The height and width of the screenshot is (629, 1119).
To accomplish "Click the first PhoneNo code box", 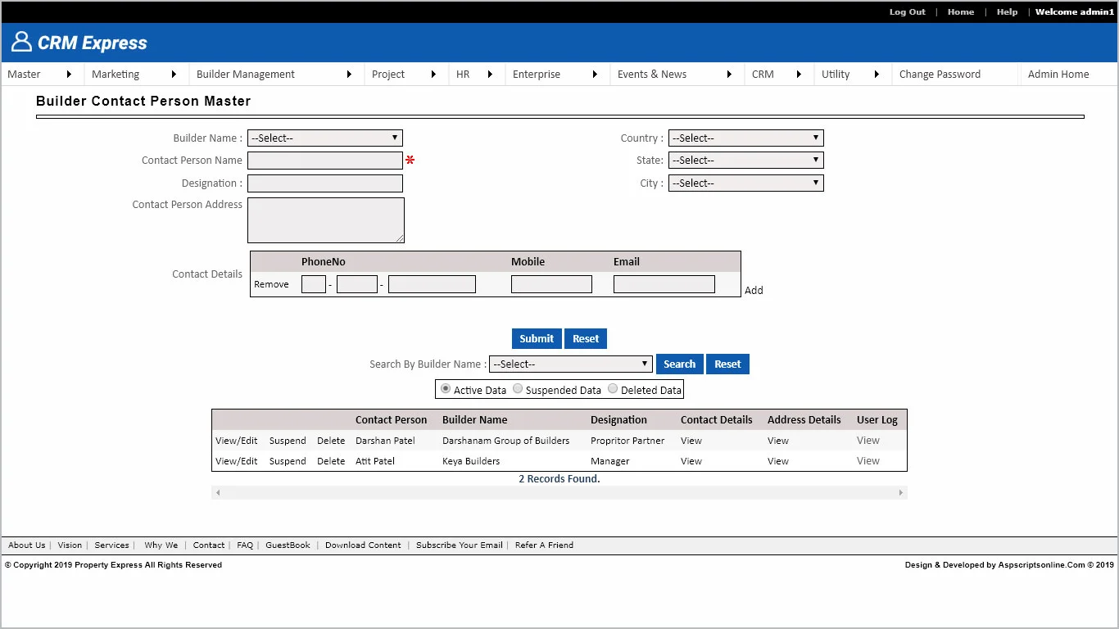I will [x=314, y=284].
